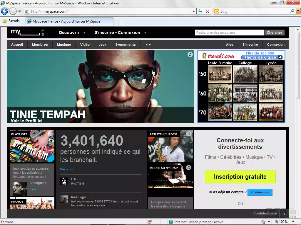The width and height of the screenshot is (301, 225).
Task: Click the info icon beside Confidentialité
Action: (284, 213)
